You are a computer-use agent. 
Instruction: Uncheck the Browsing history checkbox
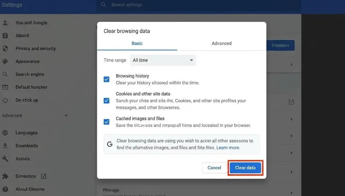[106, 79]
